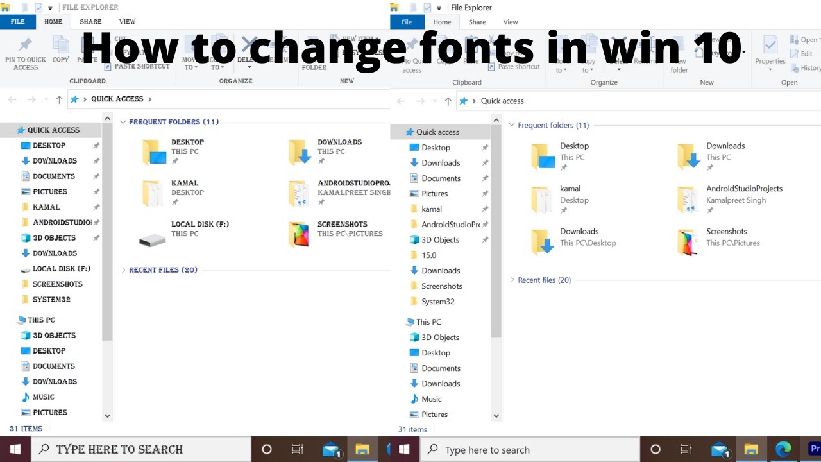This screenshot has width=821, height=462.
Task: Switch to View tab in right File Explorer
Action: tap(511, 22)
